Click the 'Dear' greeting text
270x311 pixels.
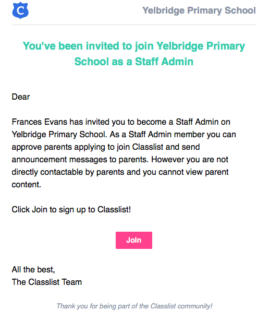21,97
